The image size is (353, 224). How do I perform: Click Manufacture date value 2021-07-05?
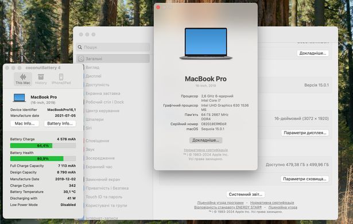tap(65, 115)
